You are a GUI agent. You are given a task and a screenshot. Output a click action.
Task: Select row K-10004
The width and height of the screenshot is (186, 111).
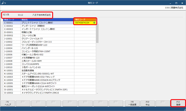(49, 80)
